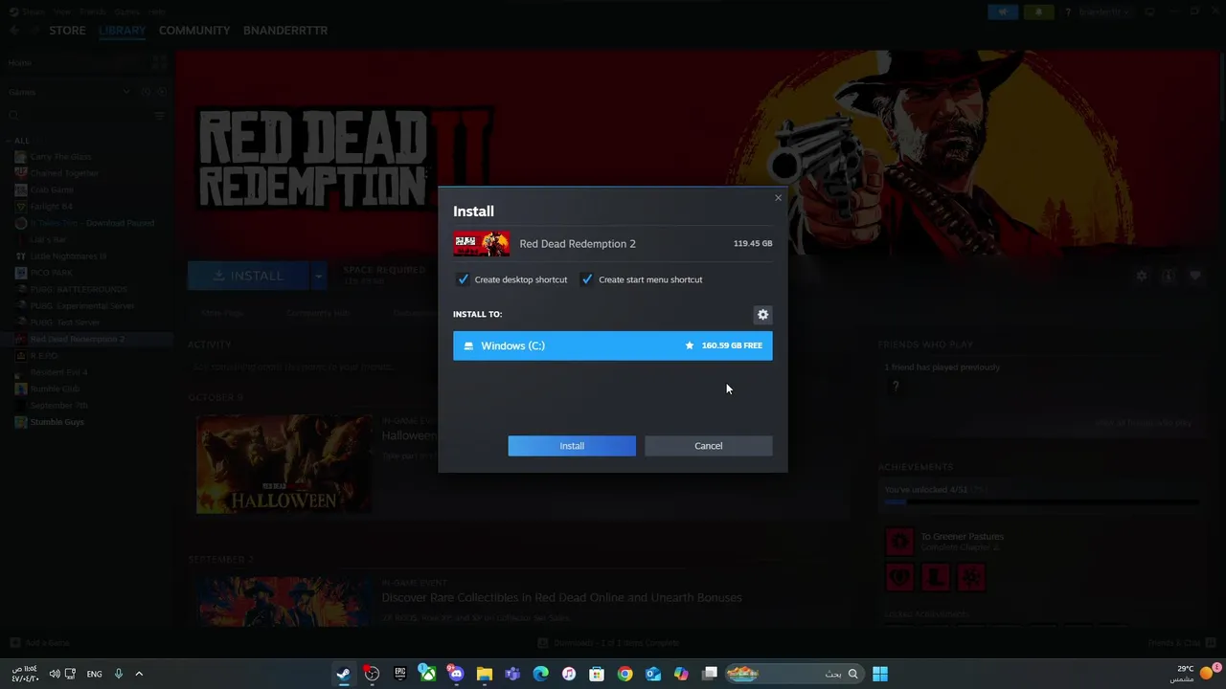Select PICO PARK in library list
Image resolution: width=1226 pixels, height=689 pixels.
click(x=51, y=273)
